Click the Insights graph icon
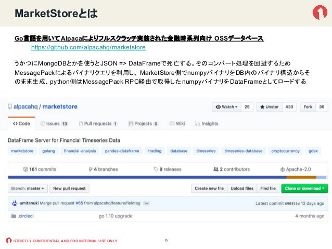 point(197,124)
